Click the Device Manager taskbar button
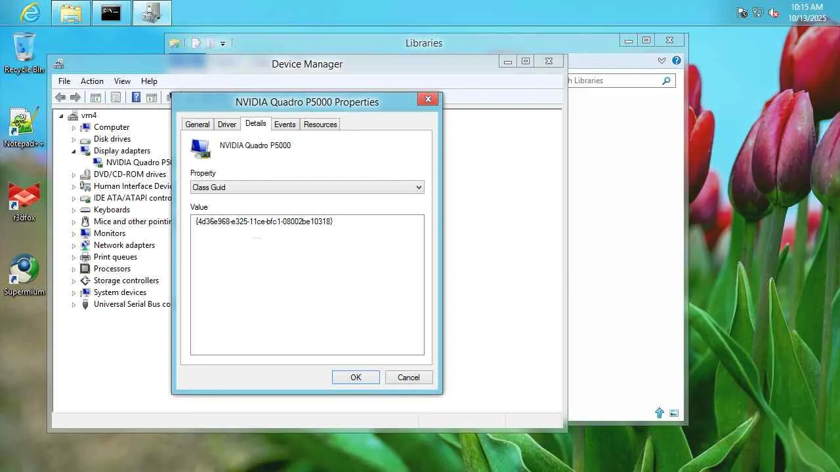This screenshot has width=840, height=472. coord(152,12)
